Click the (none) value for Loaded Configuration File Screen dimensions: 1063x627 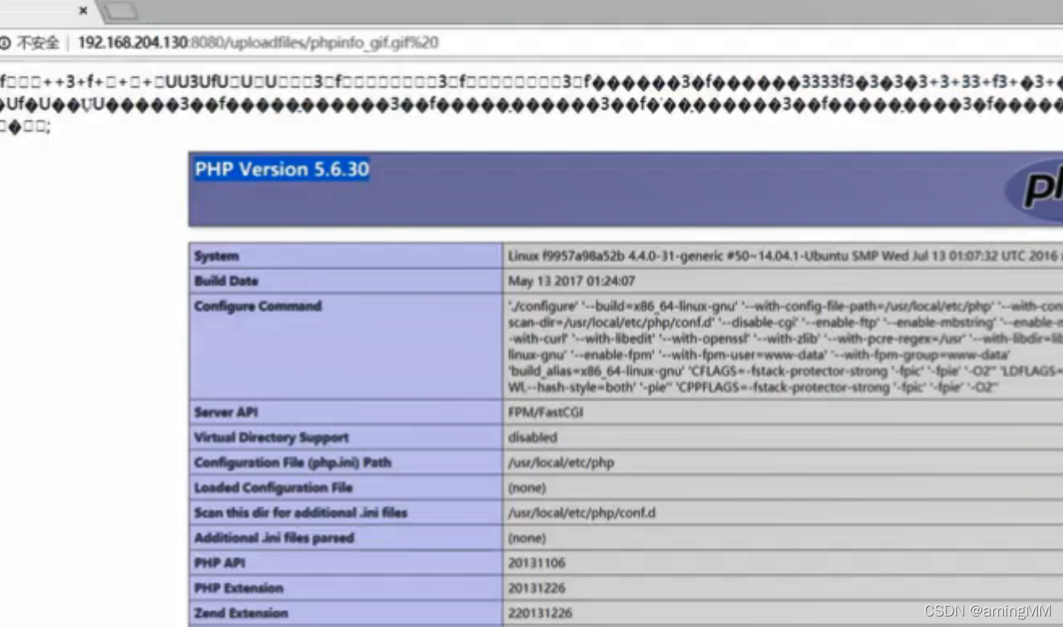pyautogui.click(x=526, y=487)
